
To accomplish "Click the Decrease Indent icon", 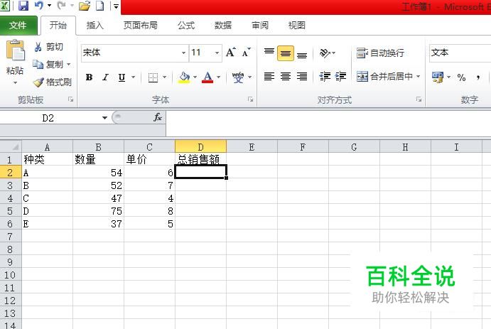I will tap(325, 76).
